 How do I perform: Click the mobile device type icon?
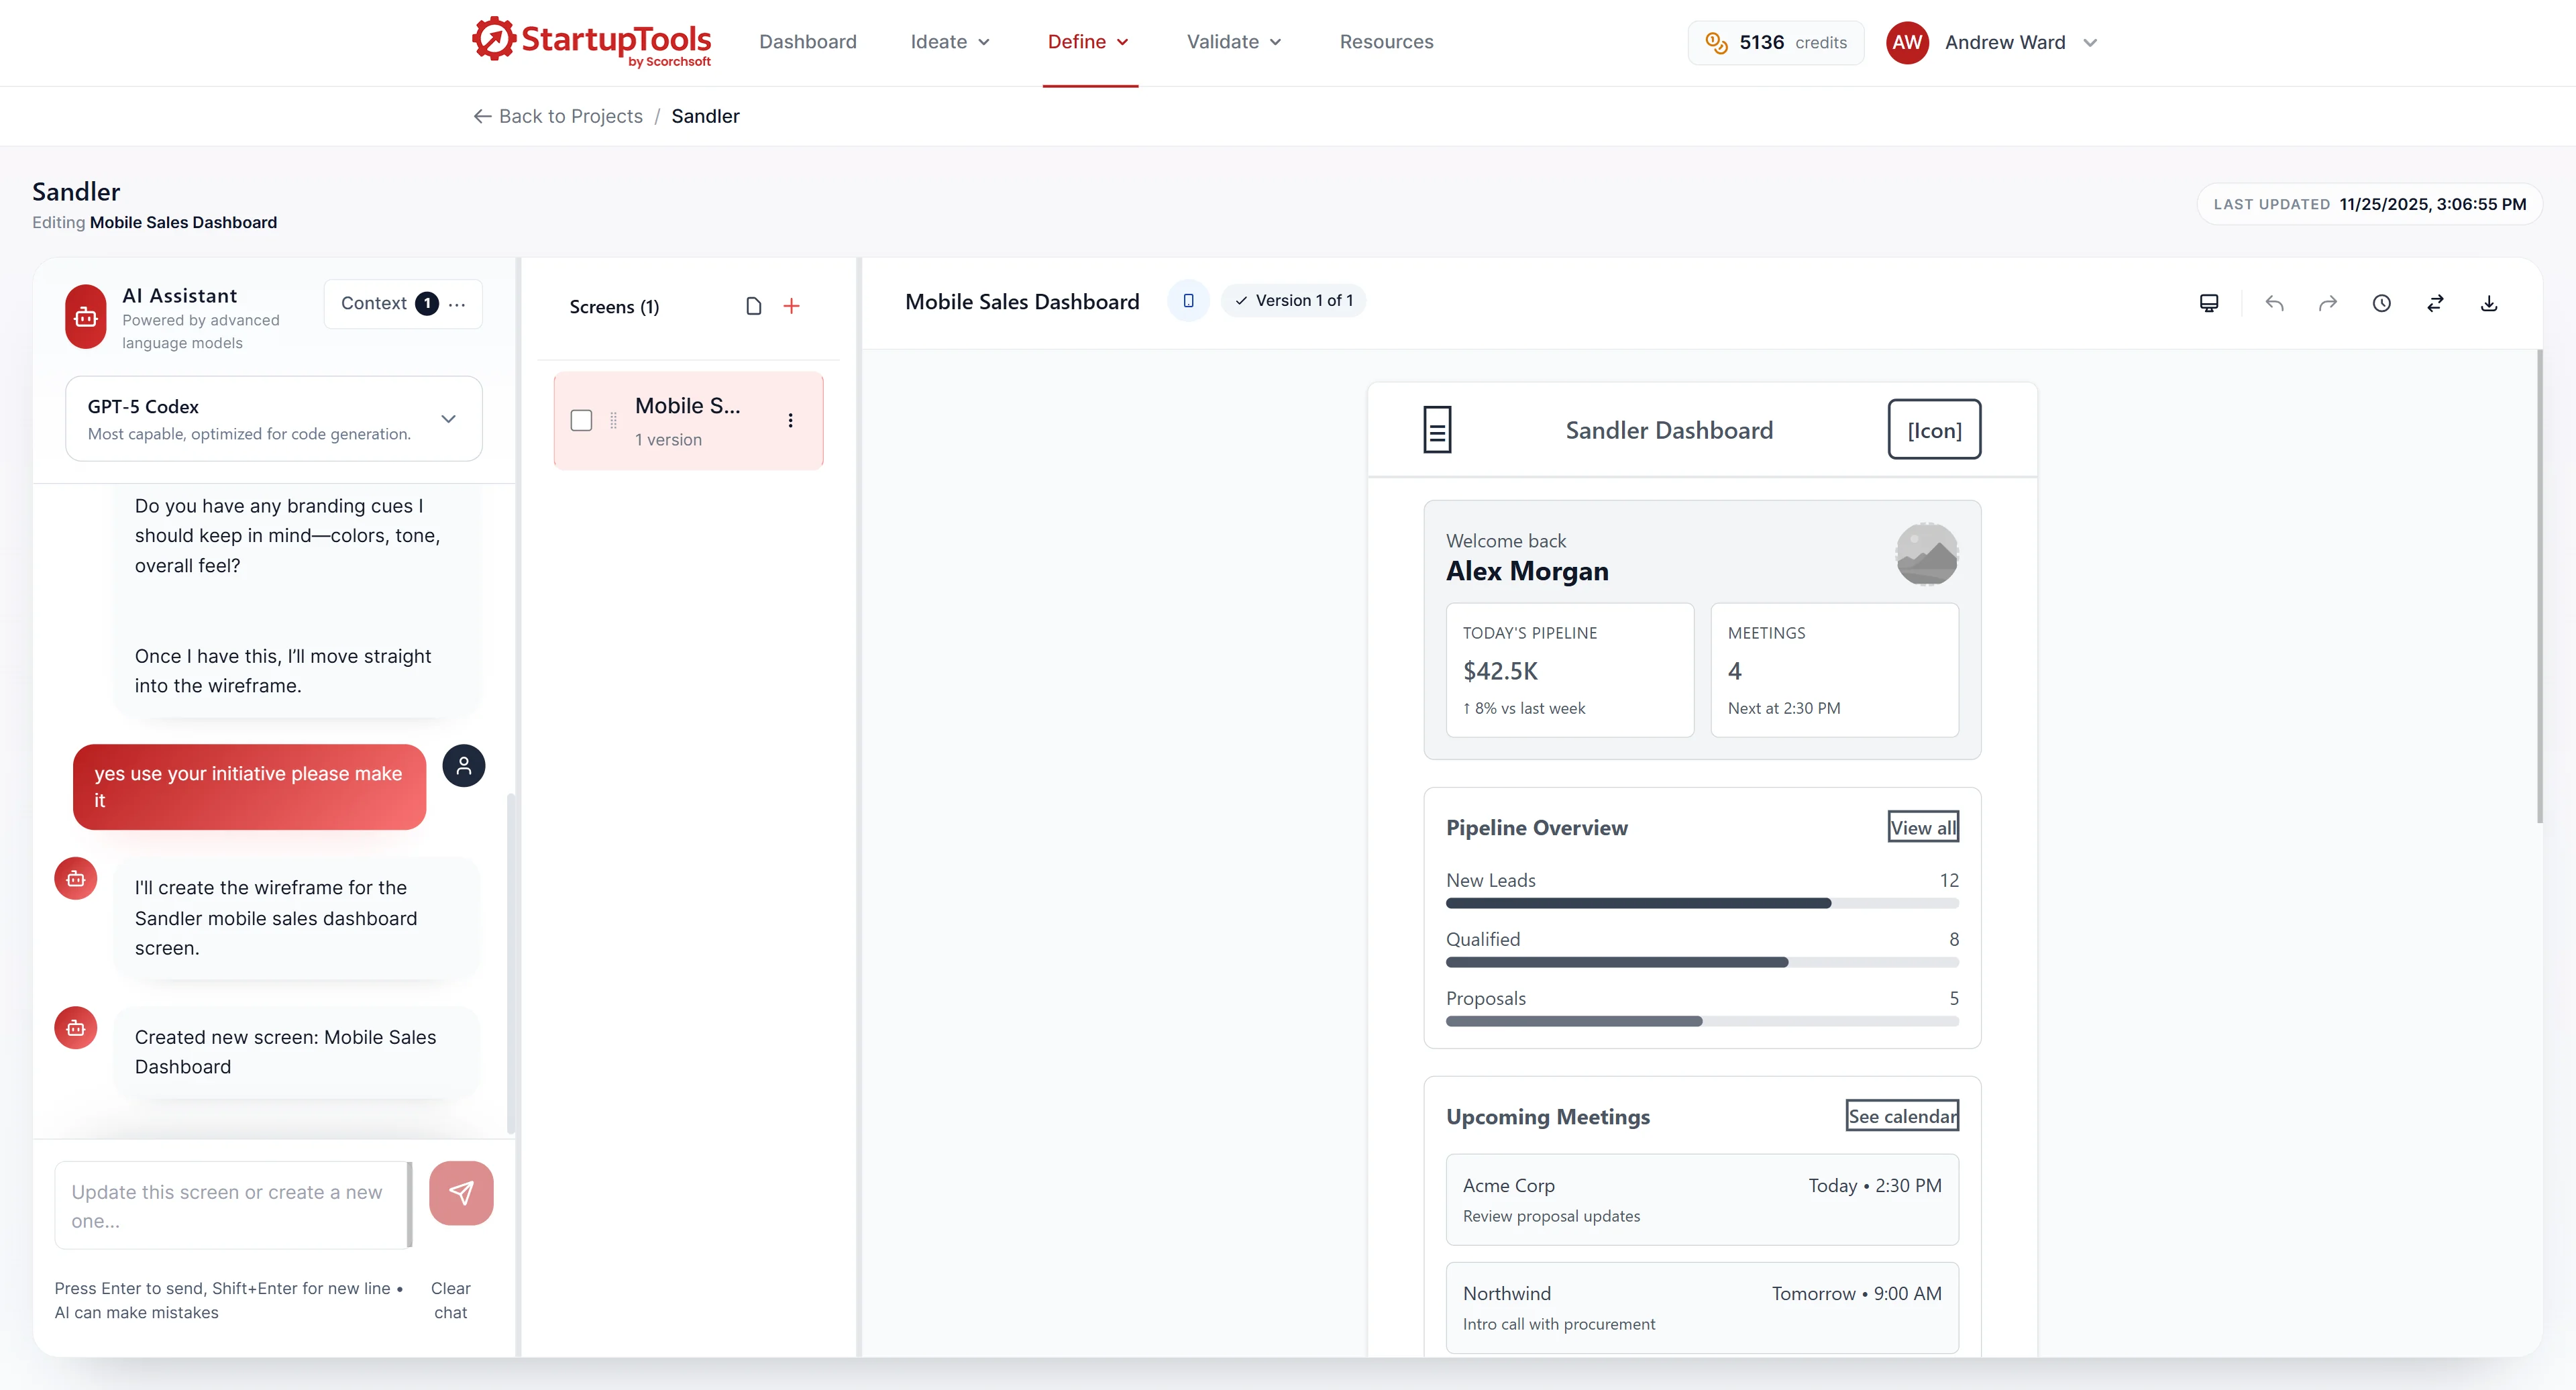coord(1188,301)
